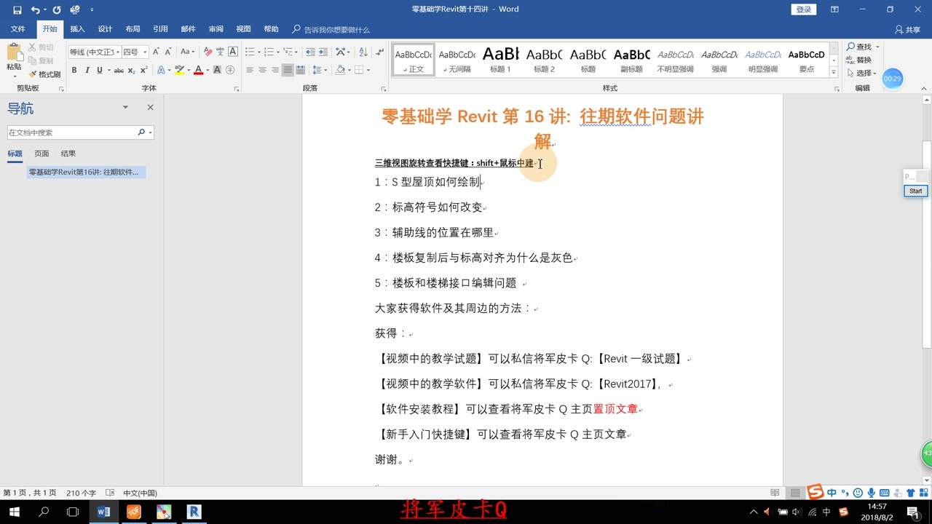Open shading paint bucket color
The width and height of the screenshot is (932, 524).
point(340,71)
